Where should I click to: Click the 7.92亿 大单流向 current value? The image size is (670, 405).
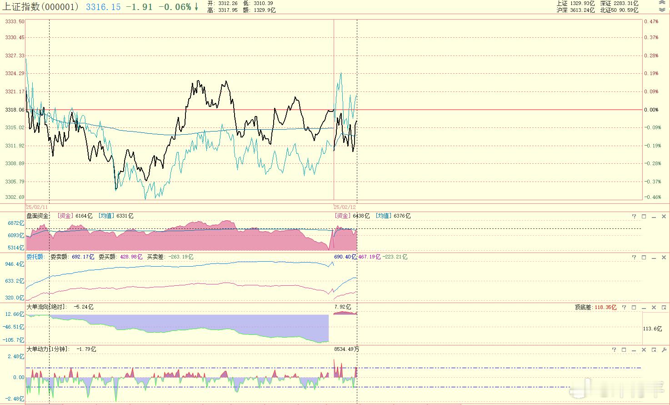pos(343,307)
